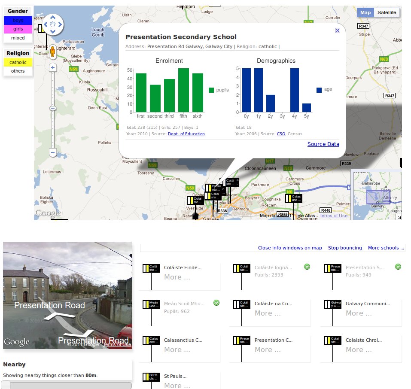Image resolution: width=411 pixels, height=389 pixels.
Task: Click Close info windows on map
Action: [x=290, y=248]
